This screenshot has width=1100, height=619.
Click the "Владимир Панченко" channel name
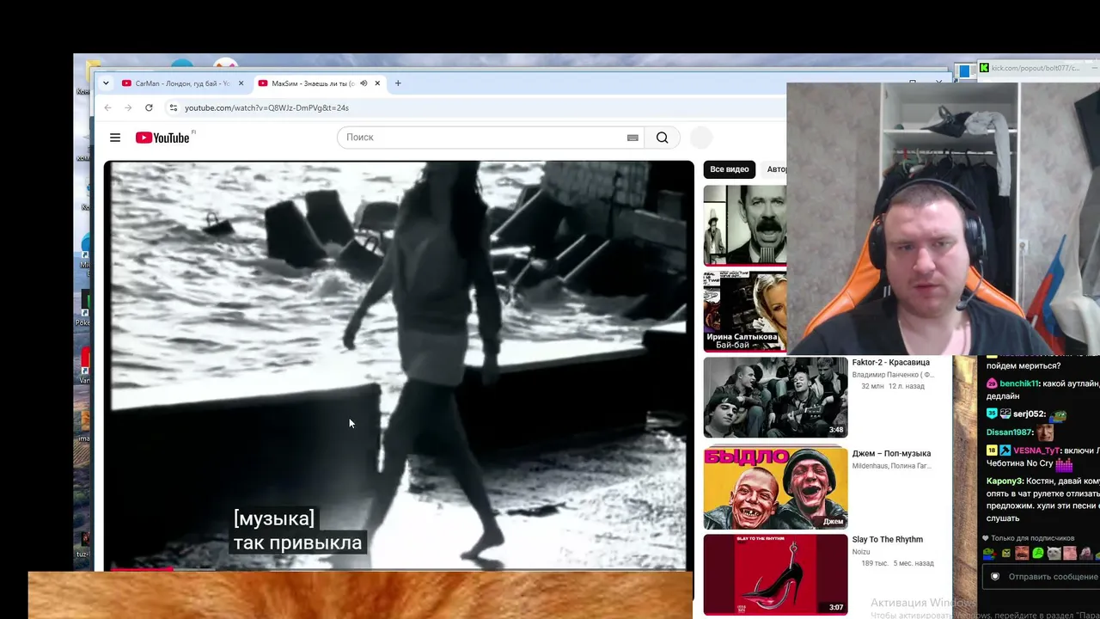pyautogui.click(x=893, y=375)
